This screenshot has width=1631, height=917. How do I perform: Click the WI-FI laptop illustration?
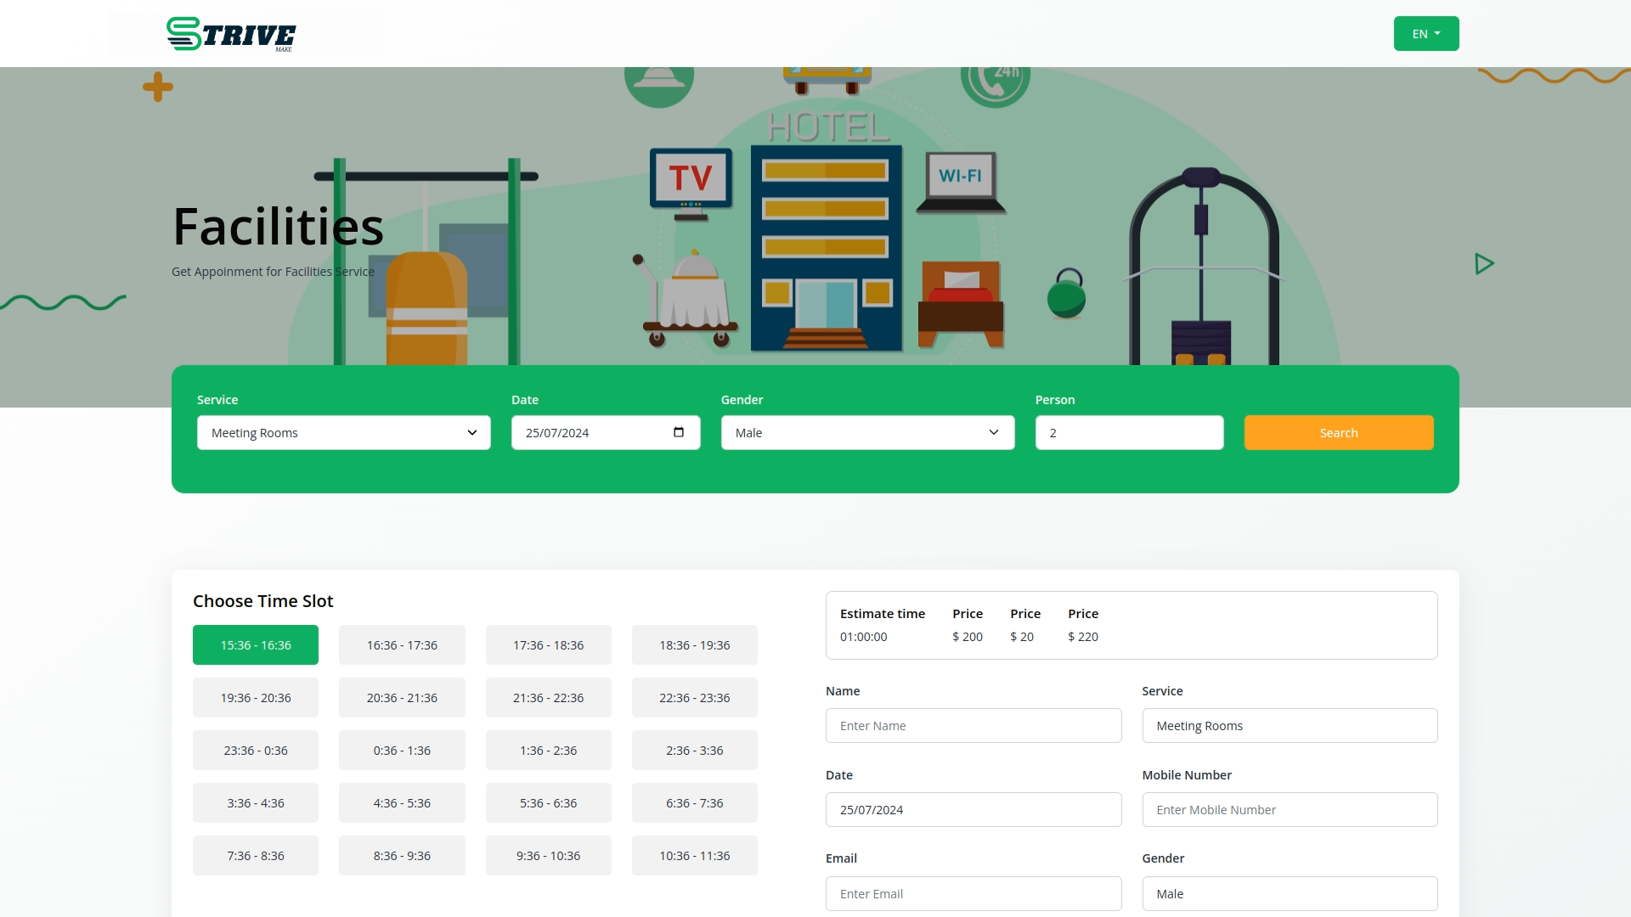tap(960, 181)
